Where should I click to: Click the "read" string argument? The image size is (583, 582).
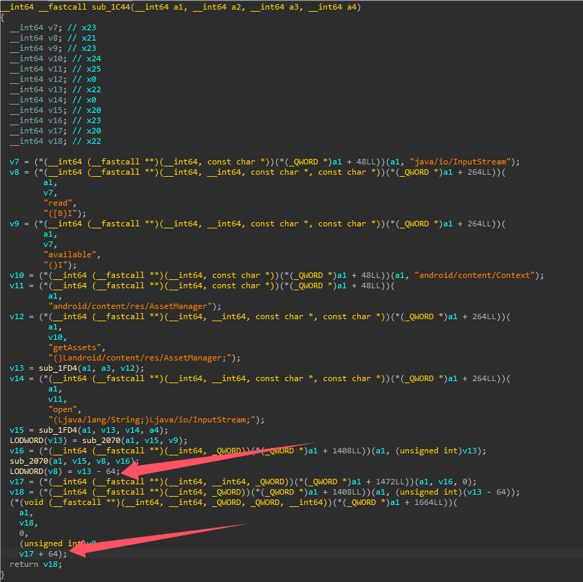click(x=58, y=204)
